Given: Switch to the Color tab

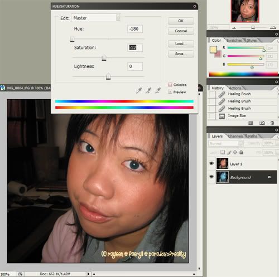Looking at the screenshot, I should 217,40.
